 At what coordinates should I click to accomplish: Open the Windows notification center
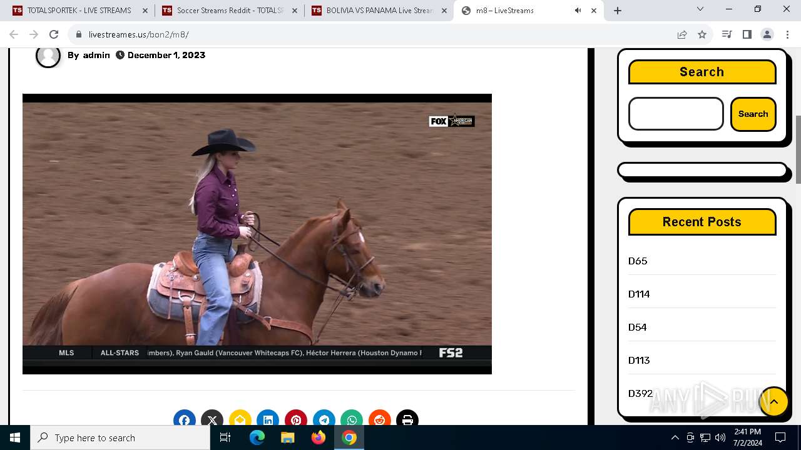780,437
